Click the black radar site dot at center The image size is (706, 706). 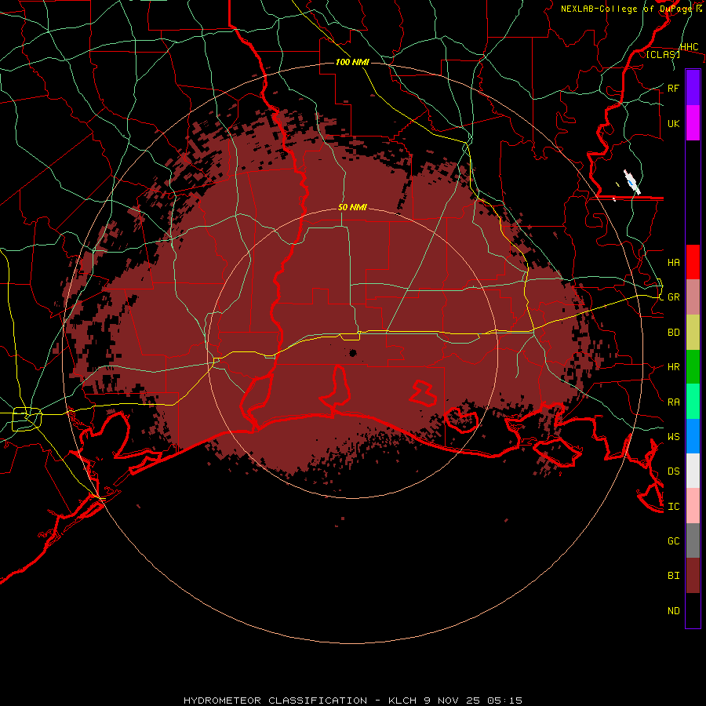coord(352,352)
